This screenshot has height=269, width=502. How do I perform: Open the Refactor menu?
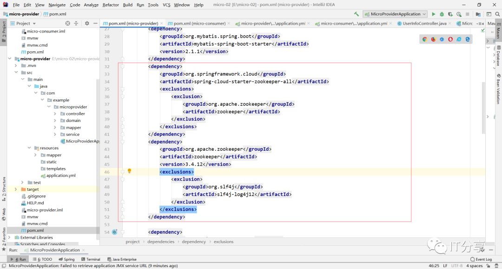111,5
